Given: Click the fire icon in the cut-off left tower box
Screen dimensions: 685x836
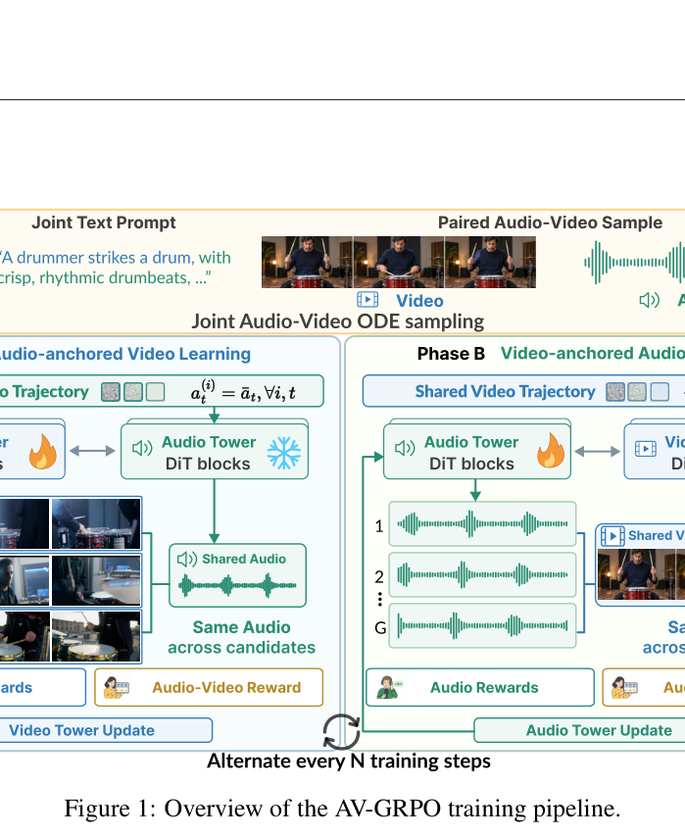Looking at the screenshot, I should (43, 451).
